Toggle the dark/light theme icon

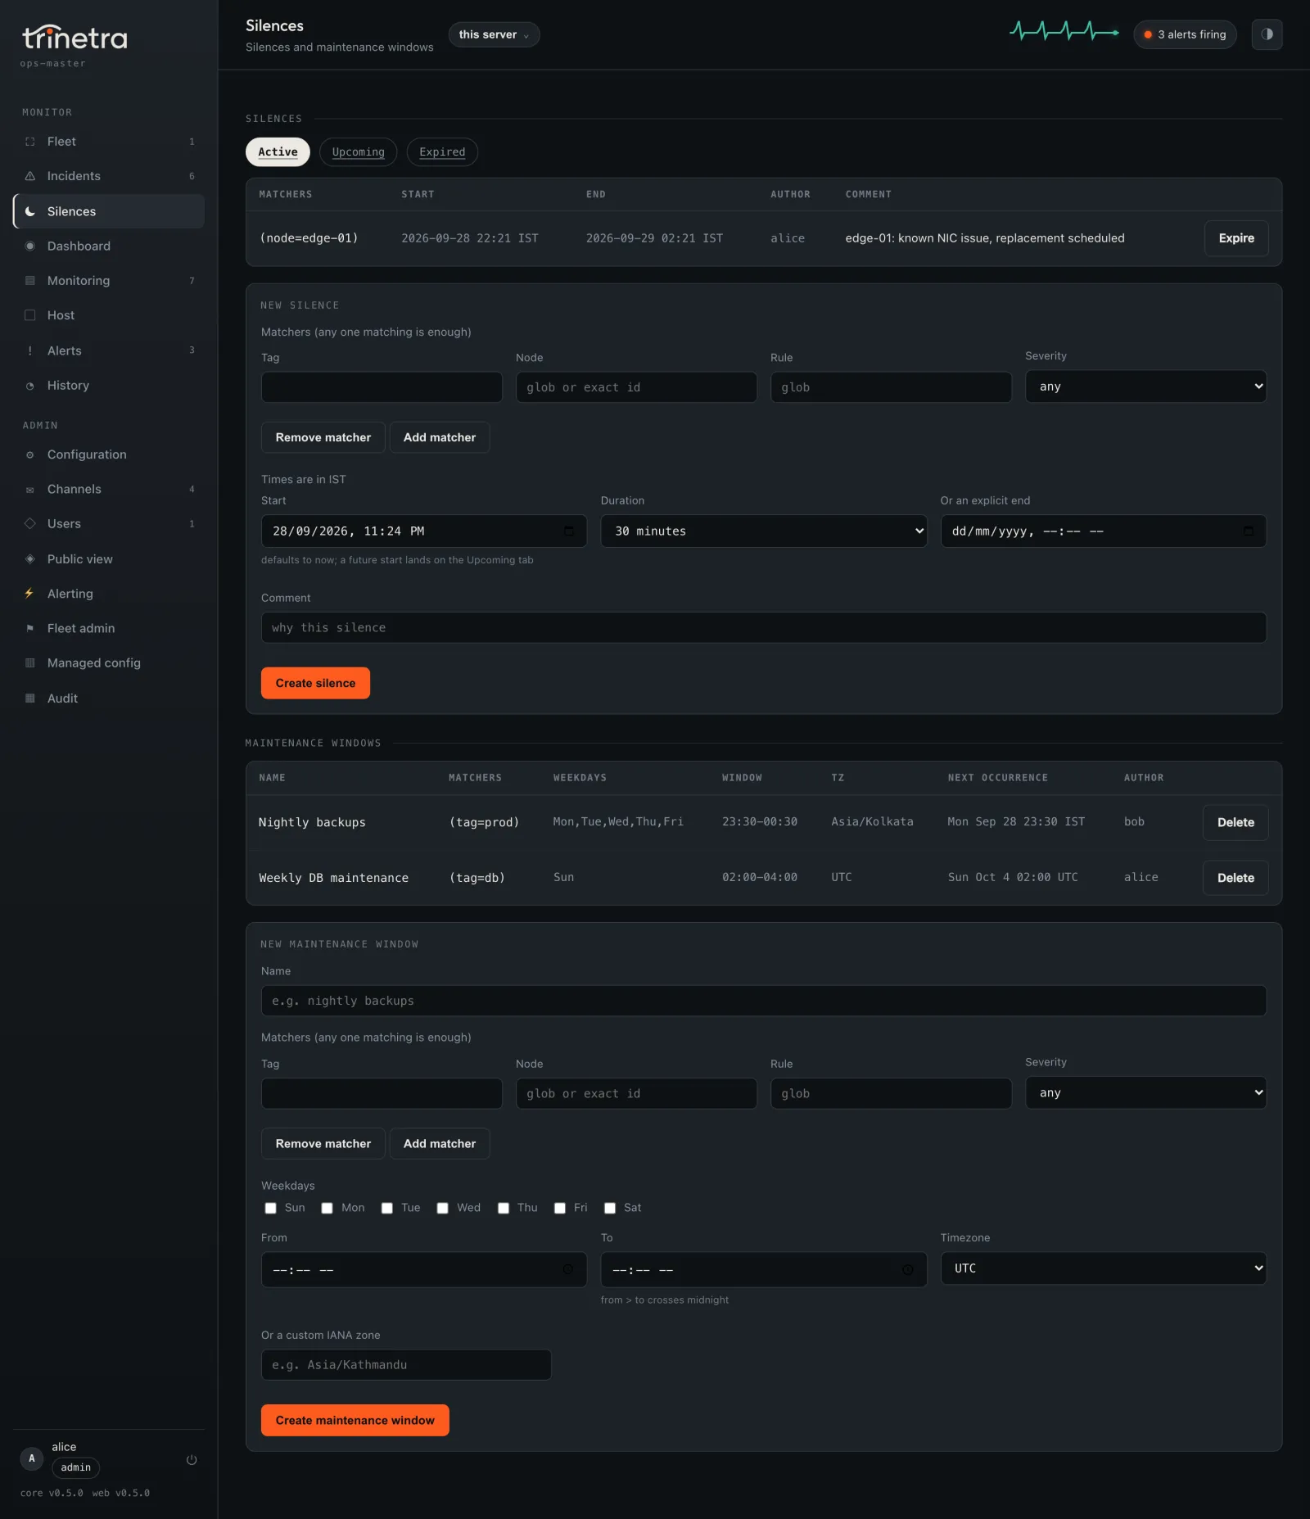1267,34
